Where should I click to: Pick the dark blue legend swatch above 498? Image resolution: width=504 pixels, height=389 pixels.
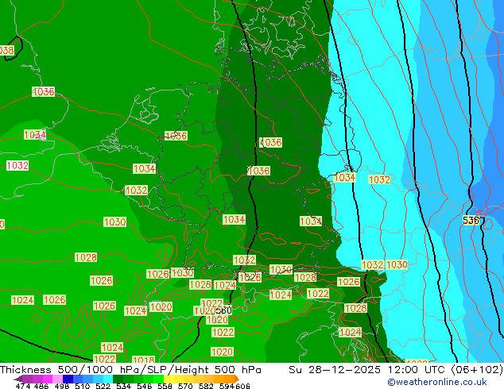[x=68, y=379]
